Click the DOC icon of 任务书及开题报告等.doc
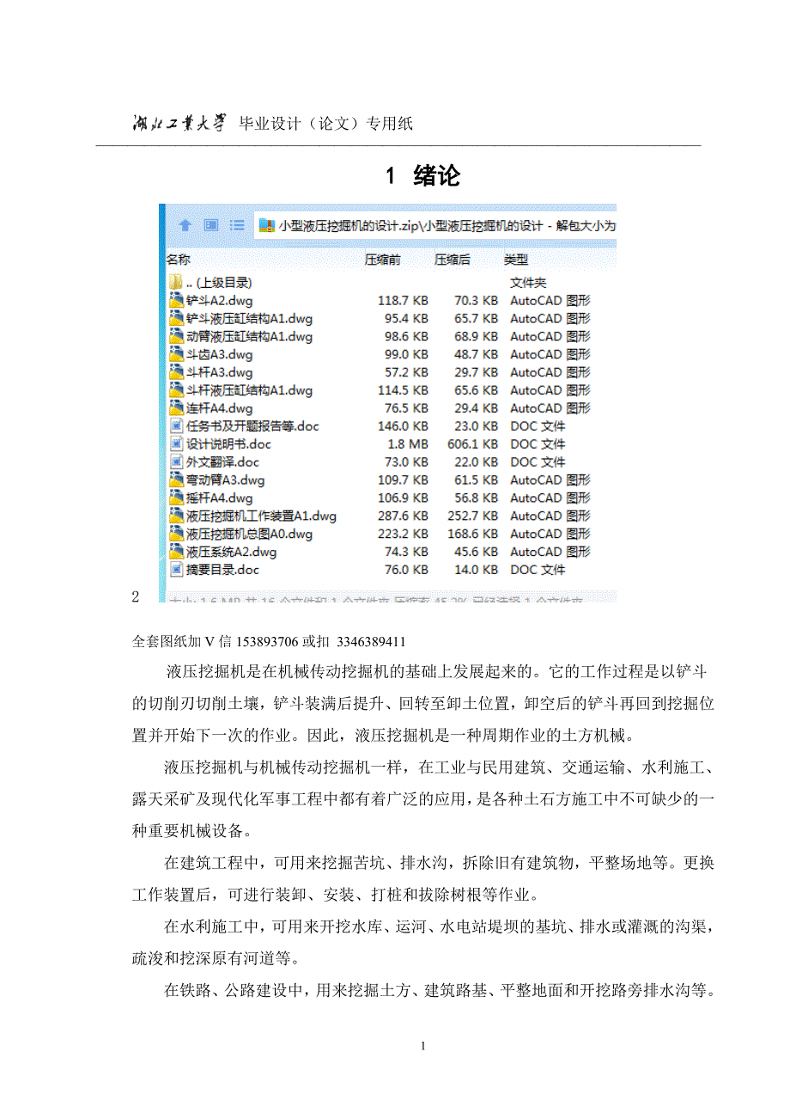Viewport: 790px width, 1119px height. pyautogui.click(x=177, y=426)
